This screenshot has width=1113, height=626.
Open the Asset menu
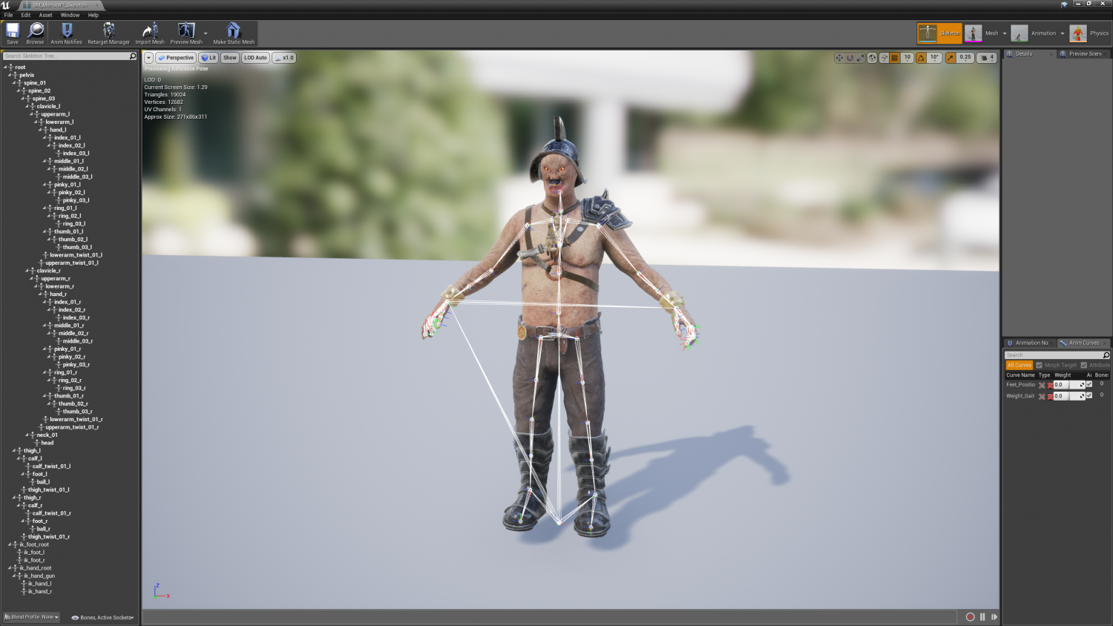pos(45,15)
